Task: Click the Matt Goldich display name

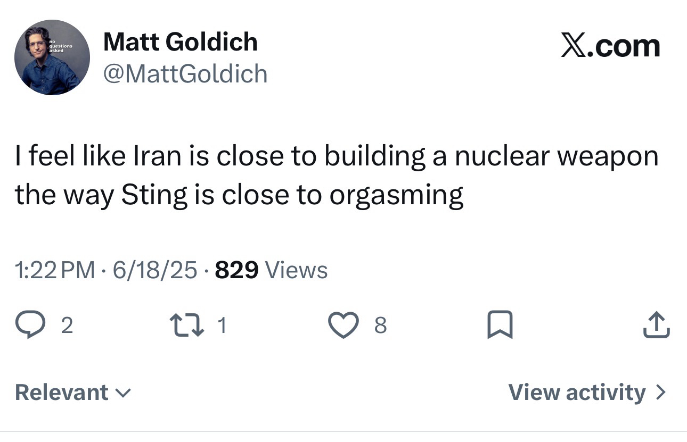Action: tap(180, 42)
